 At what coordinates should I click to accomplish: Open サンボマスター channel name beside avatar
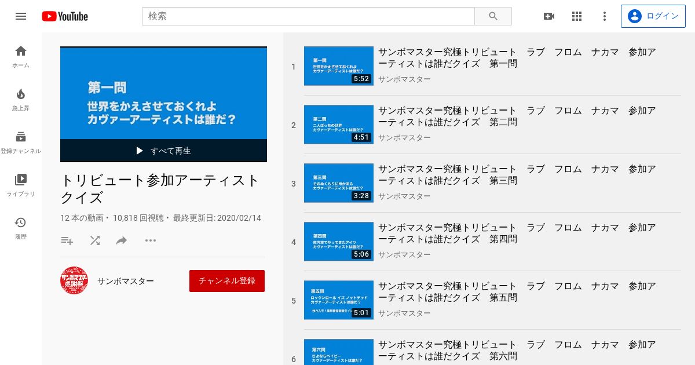(126, 281)
